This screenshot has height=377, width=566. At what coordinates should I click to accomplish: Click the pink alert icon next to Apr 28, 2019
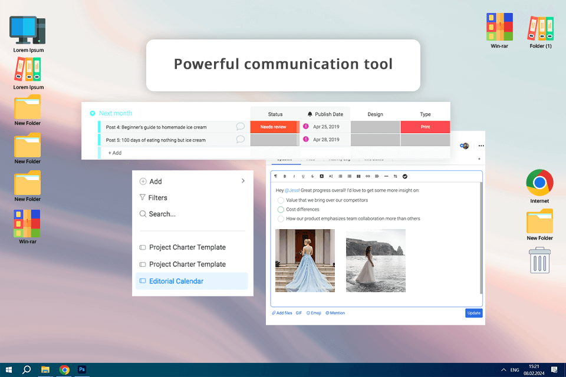click(306, 139)
